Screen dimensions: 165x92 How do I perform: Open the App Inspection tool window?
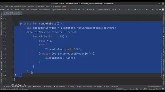tap(60, 86)
